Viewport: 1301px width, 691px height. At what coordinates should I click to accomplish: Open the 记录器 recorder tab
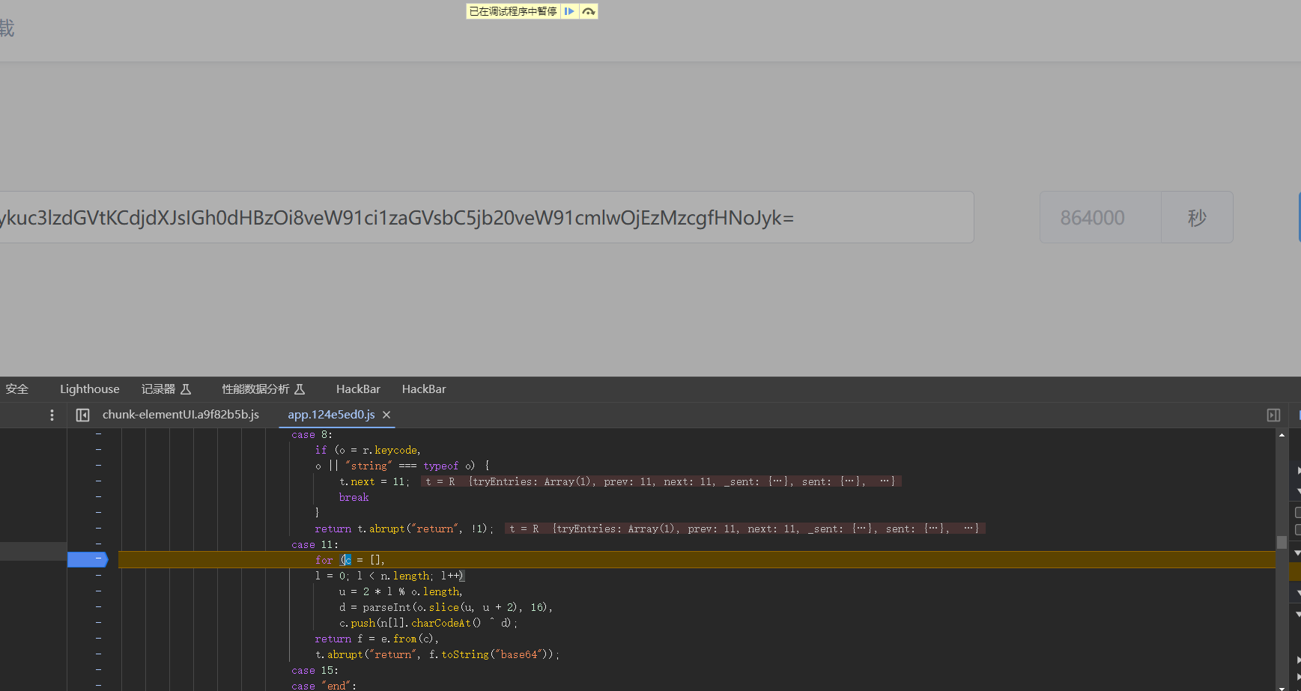(166, 389)
